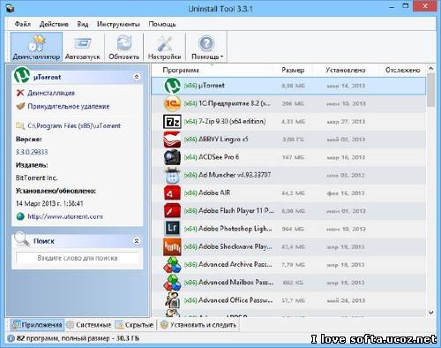Viewport: 441px width, 348px height.
Task: Click the program list scroll up arrow
Action: (x=431, y=69)
